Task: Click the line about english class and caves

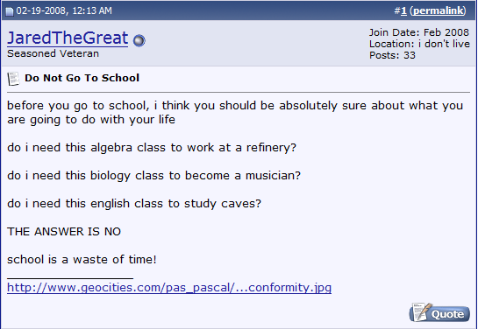Action: click(x=134, y=204)
